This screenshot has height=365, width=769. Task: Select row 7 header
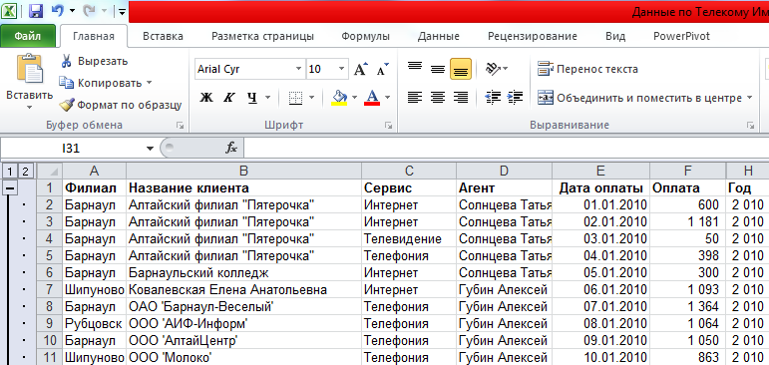pyautogui.click(x=50, y=290)
